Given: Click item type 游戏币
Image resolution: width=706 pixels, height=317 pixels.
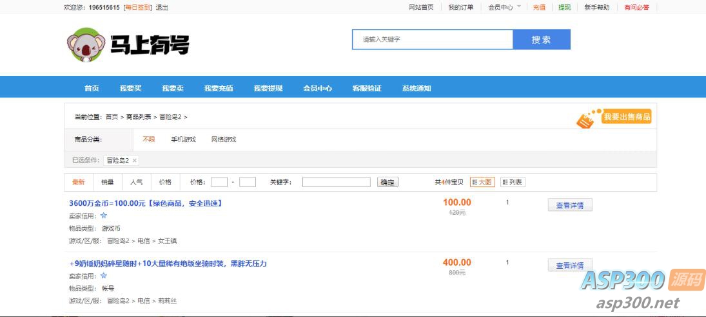Looking at the screenshot, I should 111,228.
